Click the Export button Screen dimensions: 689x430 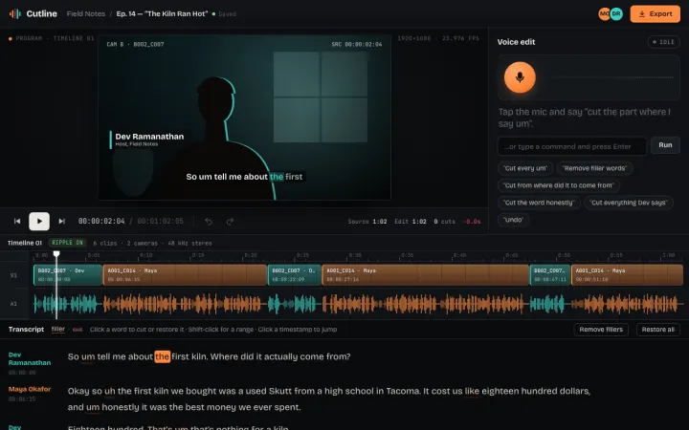(656, 14)
